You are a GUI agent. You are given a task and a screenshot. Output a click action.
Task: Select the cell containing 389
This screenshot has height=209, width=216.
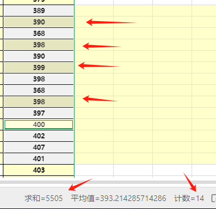click(x=39, y=11)
